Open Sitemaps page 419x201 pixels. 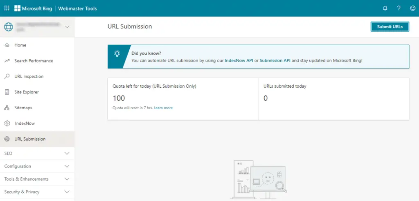[37, 108]
